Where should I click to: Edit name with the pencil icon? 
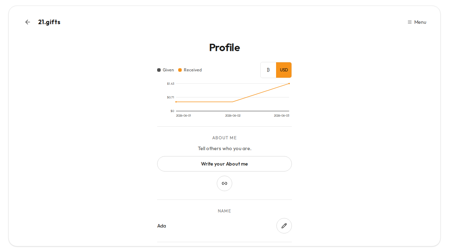click(x=284, y=226)
